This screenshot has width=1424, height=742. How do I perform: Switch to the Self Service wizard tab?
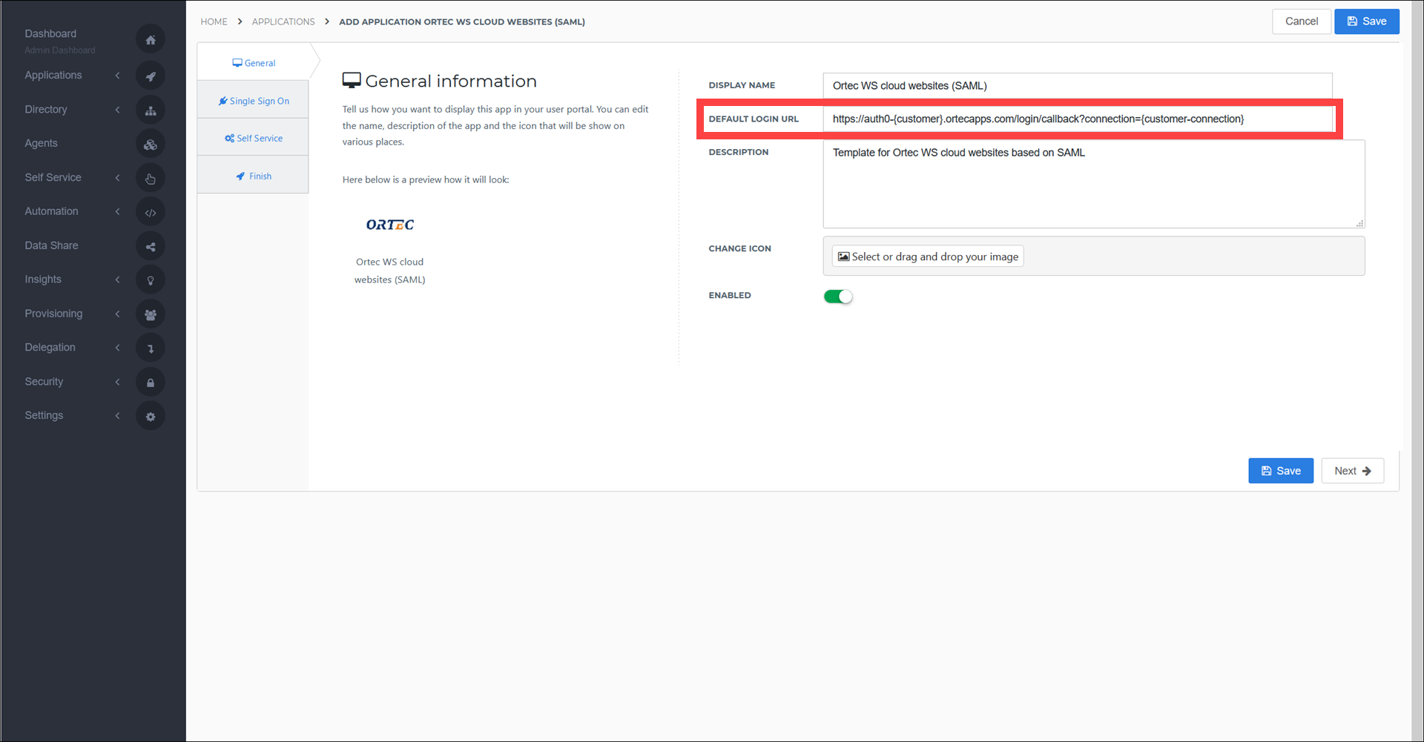[254, 138]
